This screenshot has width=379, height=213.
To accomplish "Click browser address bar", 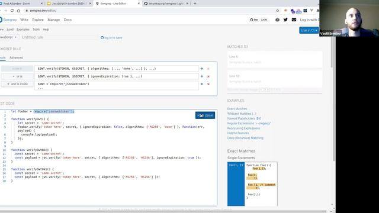I will [150, 11].
